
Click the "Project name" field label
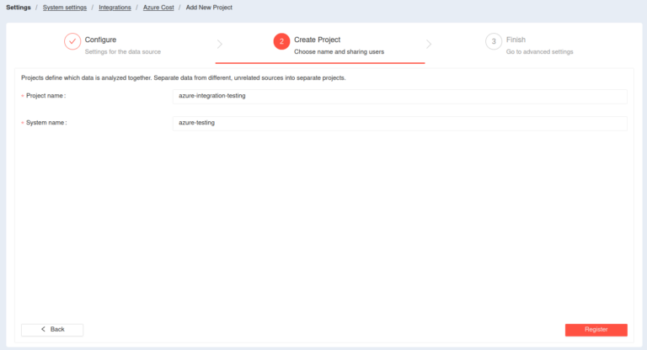coord(45,96)
